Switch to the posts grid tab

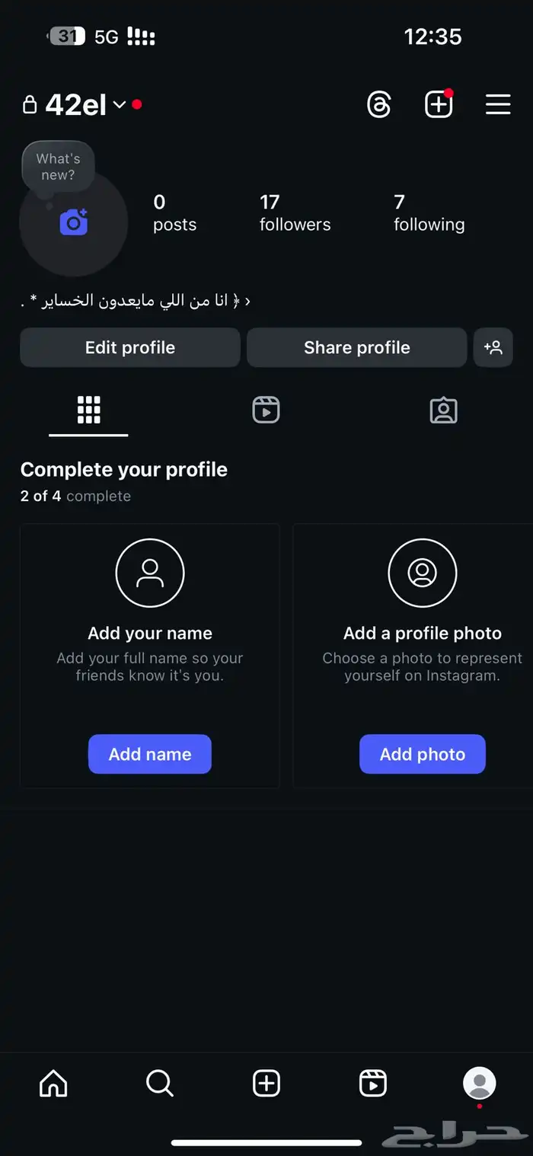click(88, 410)
